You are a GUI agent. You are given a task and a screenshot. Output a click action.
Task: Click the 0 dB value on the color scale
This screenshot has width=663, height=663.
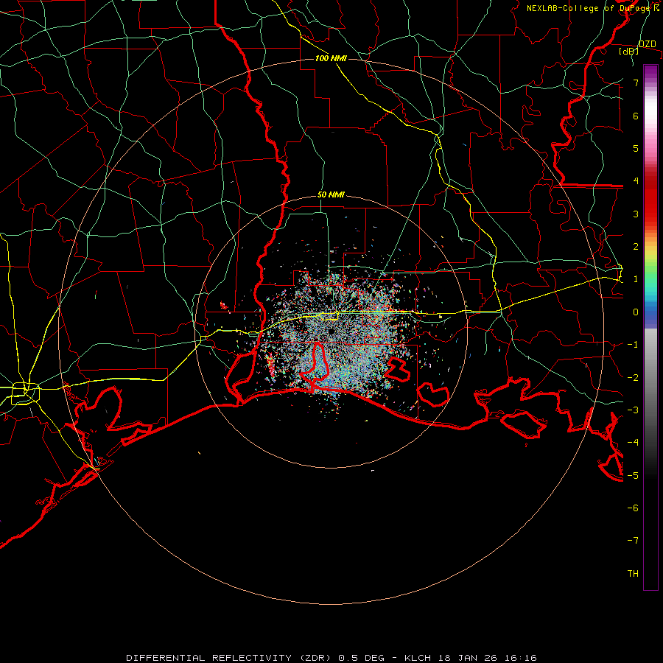(x=636, y=312)
